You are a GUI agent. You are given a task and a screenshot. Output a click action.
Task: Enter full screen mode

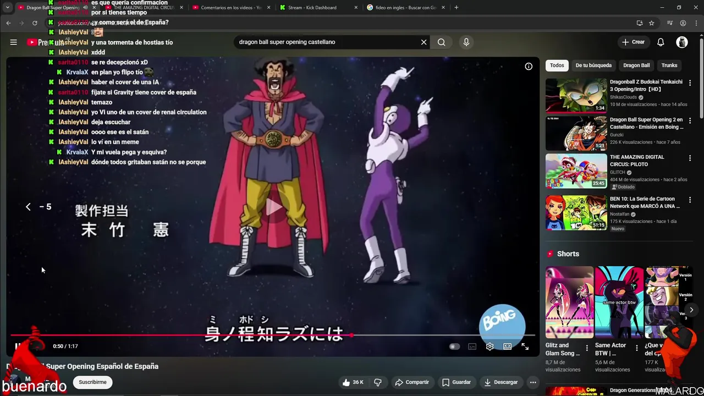[x=525, y=346]
